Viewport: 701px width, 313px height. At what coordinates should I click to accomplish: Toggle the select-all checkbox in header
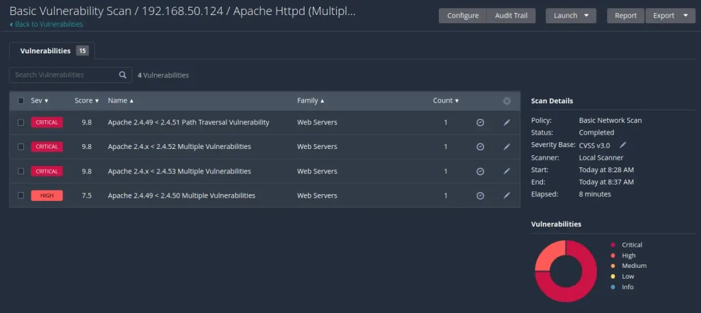point(21,101)
